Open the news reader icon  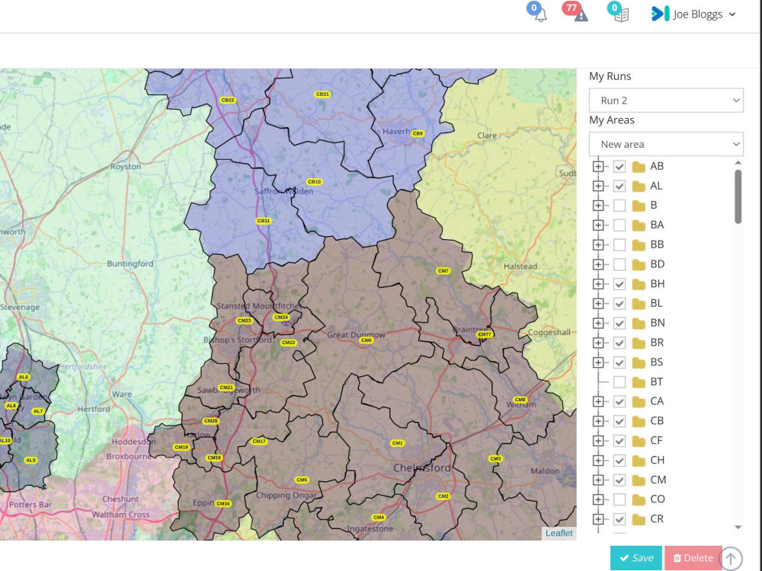pos(621,15)
